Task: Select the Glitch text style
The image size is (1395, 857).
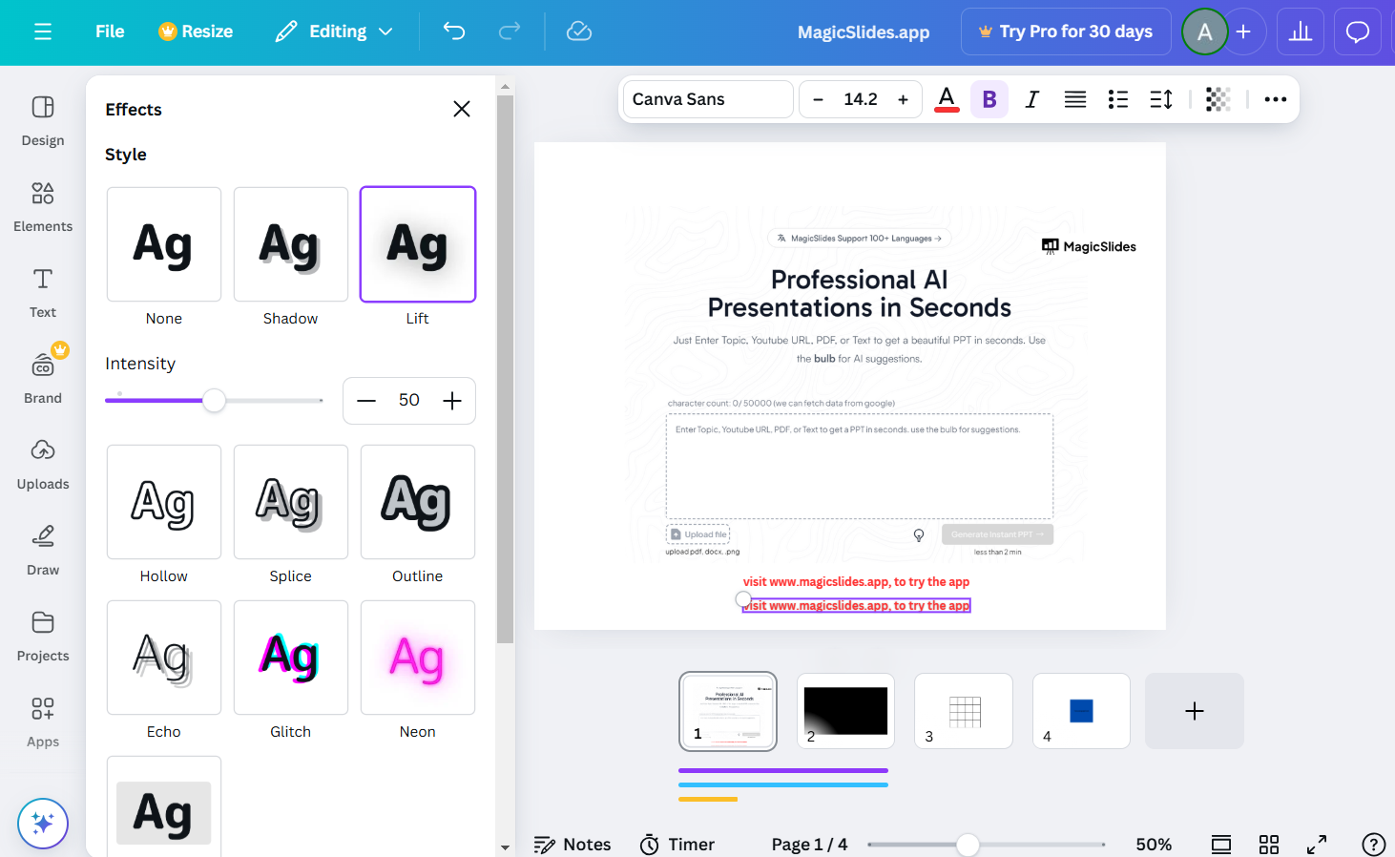Action: 291,658
